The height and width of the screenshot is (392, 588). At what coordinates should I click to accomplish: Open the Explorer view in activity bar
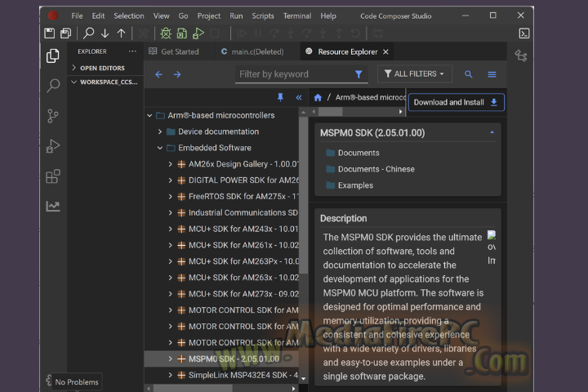click(53, 56)
